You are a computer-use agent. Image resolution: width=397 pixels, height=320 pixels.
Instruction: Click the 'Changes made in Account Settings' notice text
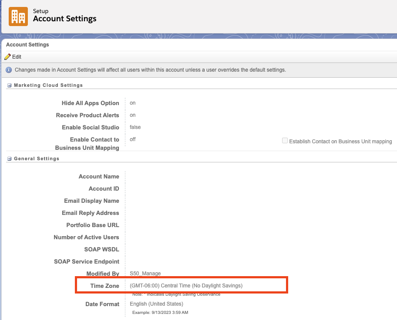[x=150, y=70]
